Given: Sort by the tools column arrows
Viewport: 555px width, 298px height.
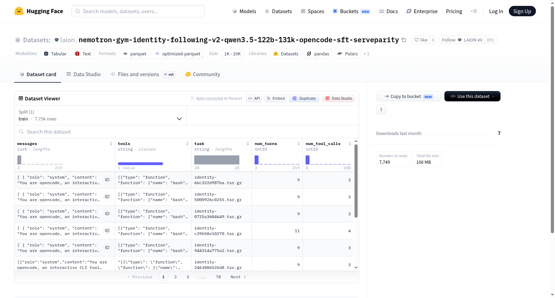Looking at the screenshot, I should tap(187, 144).
